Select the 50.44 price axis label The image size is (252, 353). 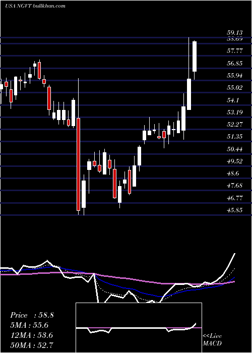[234, 149]
